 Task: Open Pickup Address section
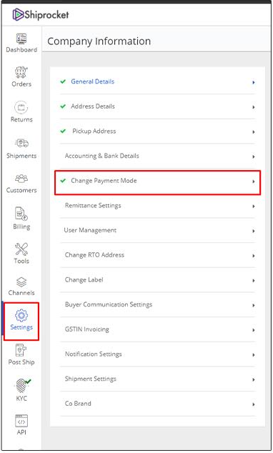point(158,131)
